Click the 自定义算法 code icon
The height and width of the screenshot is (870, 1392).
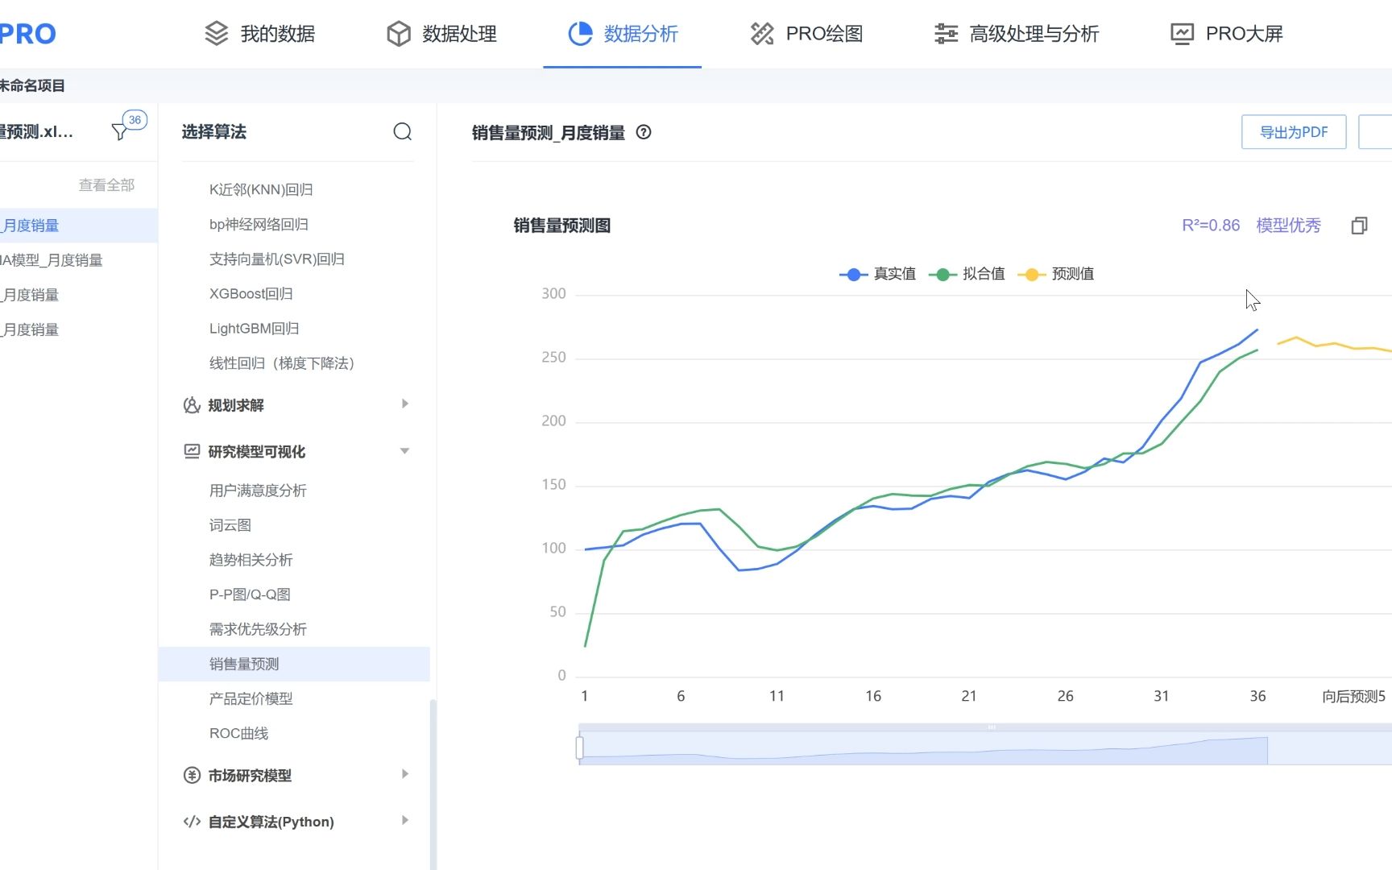[192, 822]
